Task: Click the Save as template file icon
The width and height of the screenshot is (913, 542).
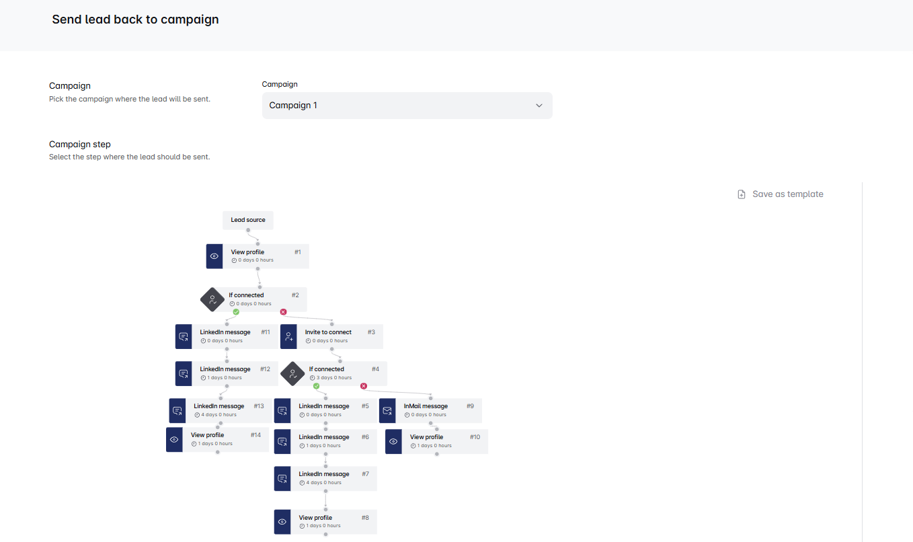Action: (x=742, y=194)
